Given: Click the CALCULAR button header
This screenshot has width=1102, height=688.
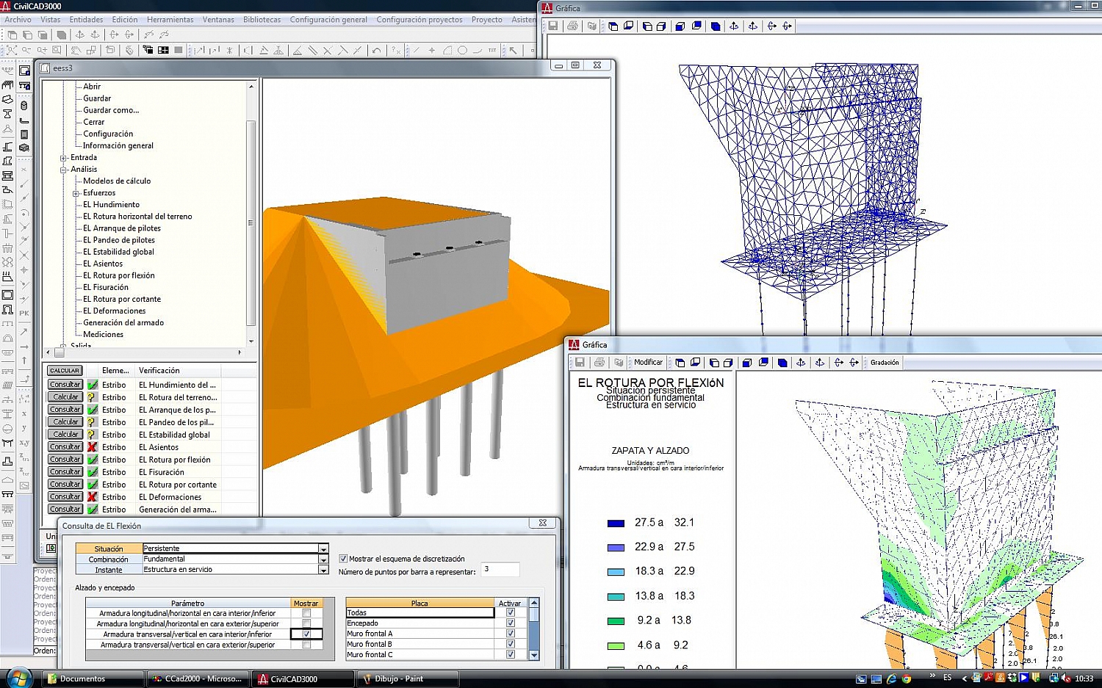Looking at the screenshot, I should [x=65, y=371].
